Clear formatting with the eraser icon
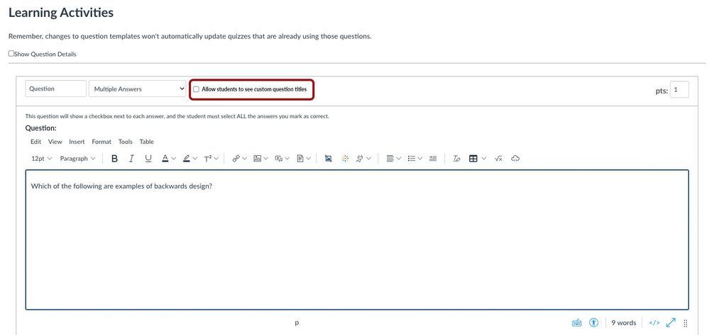This screenshot has height=335, width=709. click(x=456, y=159)
